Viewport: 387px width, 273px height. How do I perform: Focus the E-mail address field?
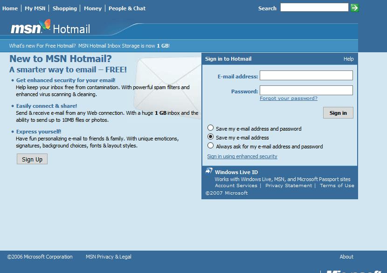click(306, 75)
